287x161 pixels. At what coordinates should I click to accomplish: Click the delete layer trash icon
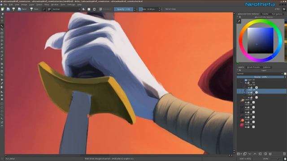(x=284, y=154)
